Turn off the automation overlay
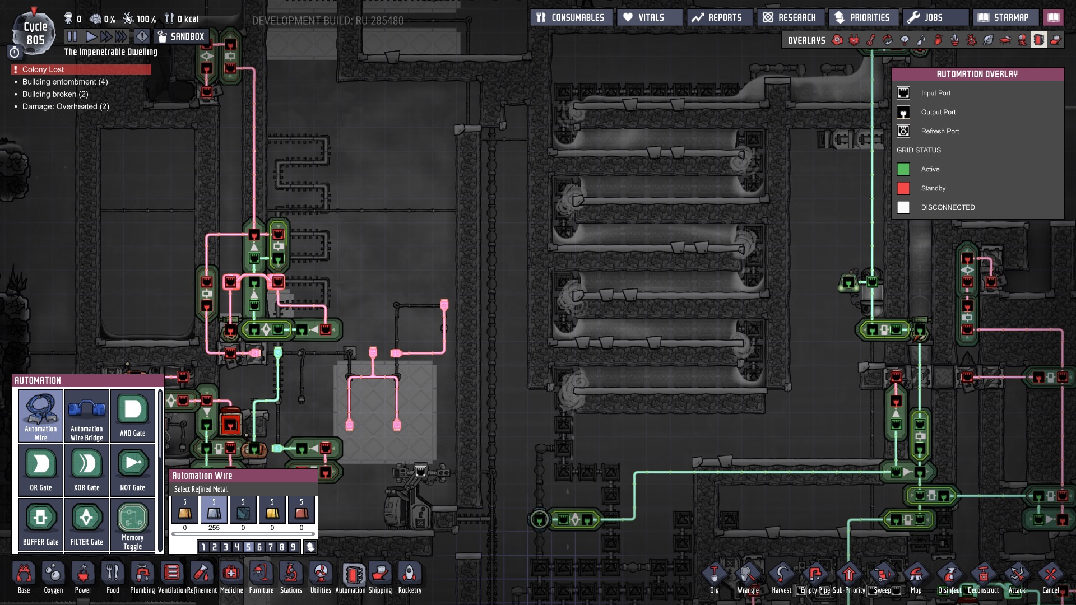This screenshot has height=605, width=1076. coord(1038,40)
